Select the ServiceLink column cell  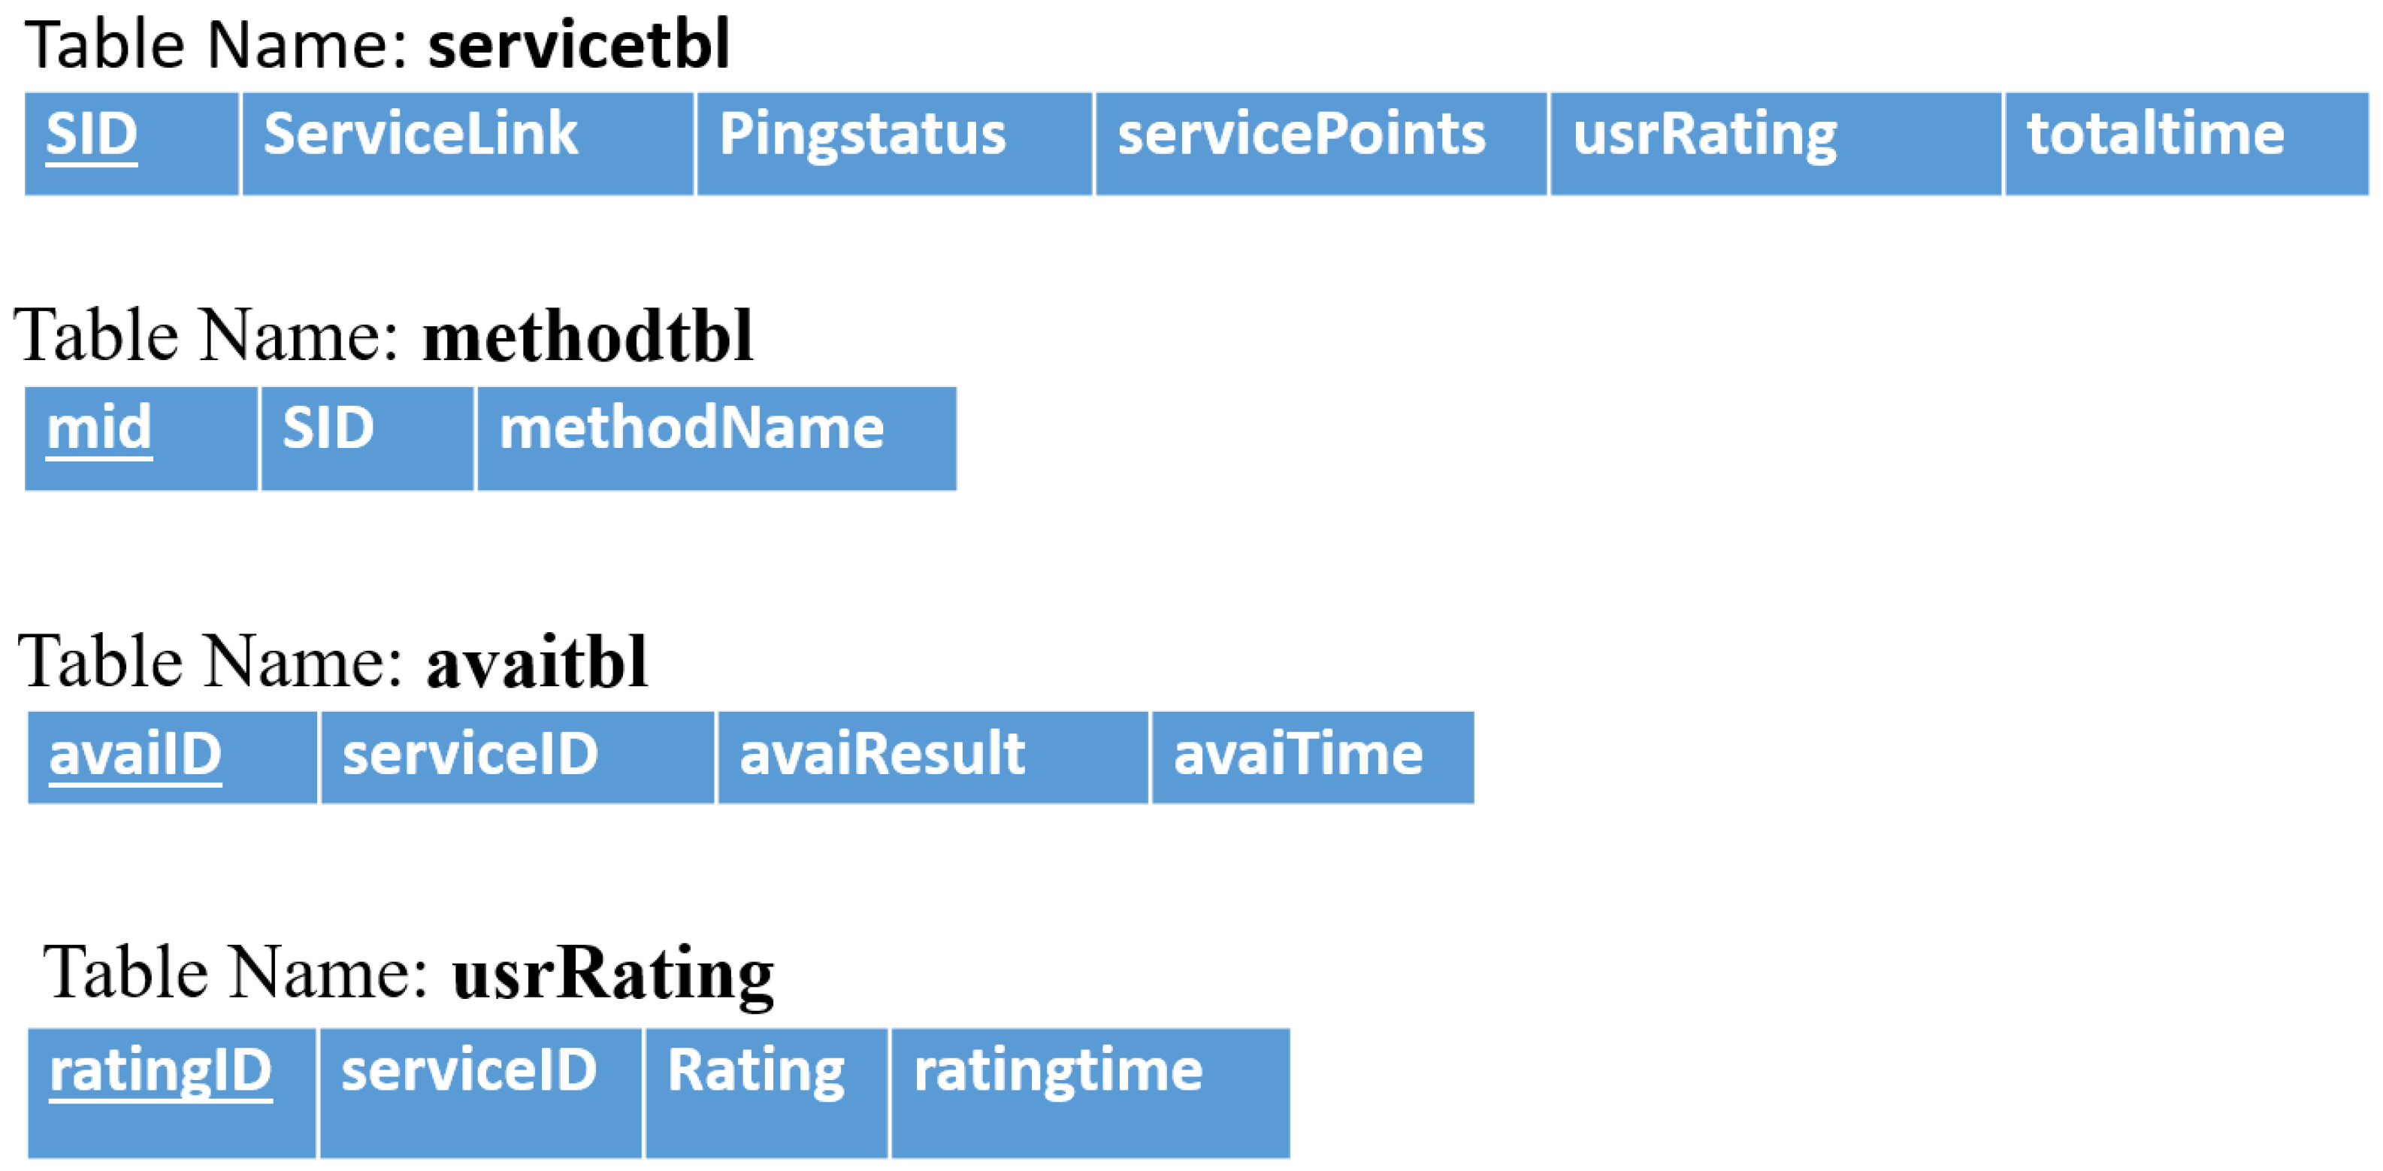click(x=421, y=135)
